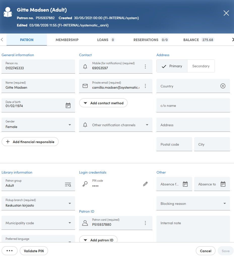234x257 pixels.
Task: Click the plus icon on Add financial responsible
Action: pyautogui.click(x=8, y=142)
